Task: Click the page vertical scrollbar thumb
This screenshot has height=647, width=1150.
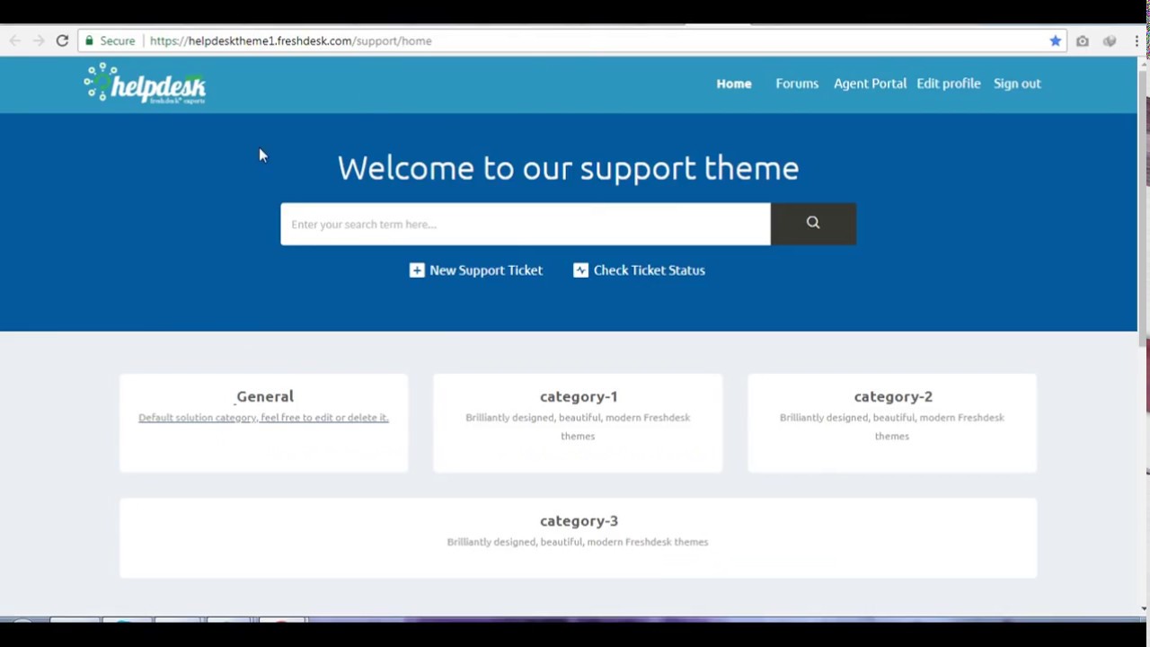Action: [x=1144, y=207]
